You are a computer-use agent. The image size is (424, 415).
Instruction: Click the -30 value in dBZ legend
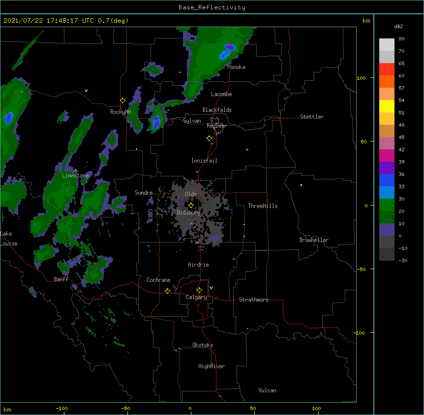click(x=403, y=261)
